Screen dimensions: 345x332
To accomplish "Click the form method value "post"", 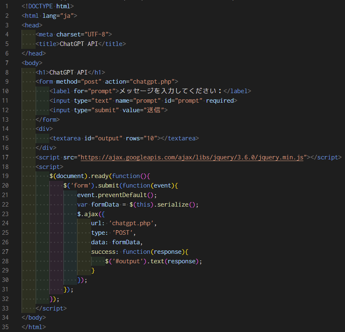I will pyautogui.click(x=91, y=82).
